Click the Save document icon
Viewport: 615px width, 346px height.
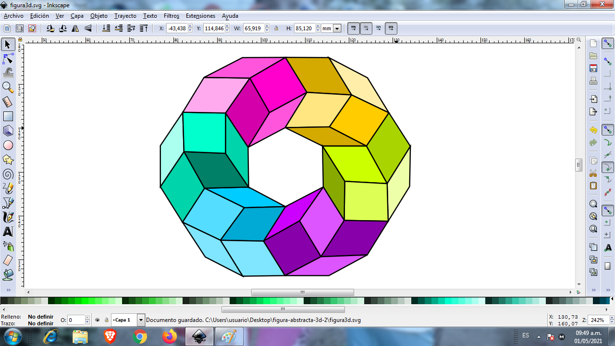[x=593, y=68]
